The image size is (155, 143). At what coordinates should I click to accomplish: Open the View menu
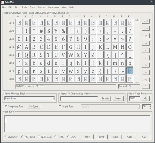pos(64,7)
